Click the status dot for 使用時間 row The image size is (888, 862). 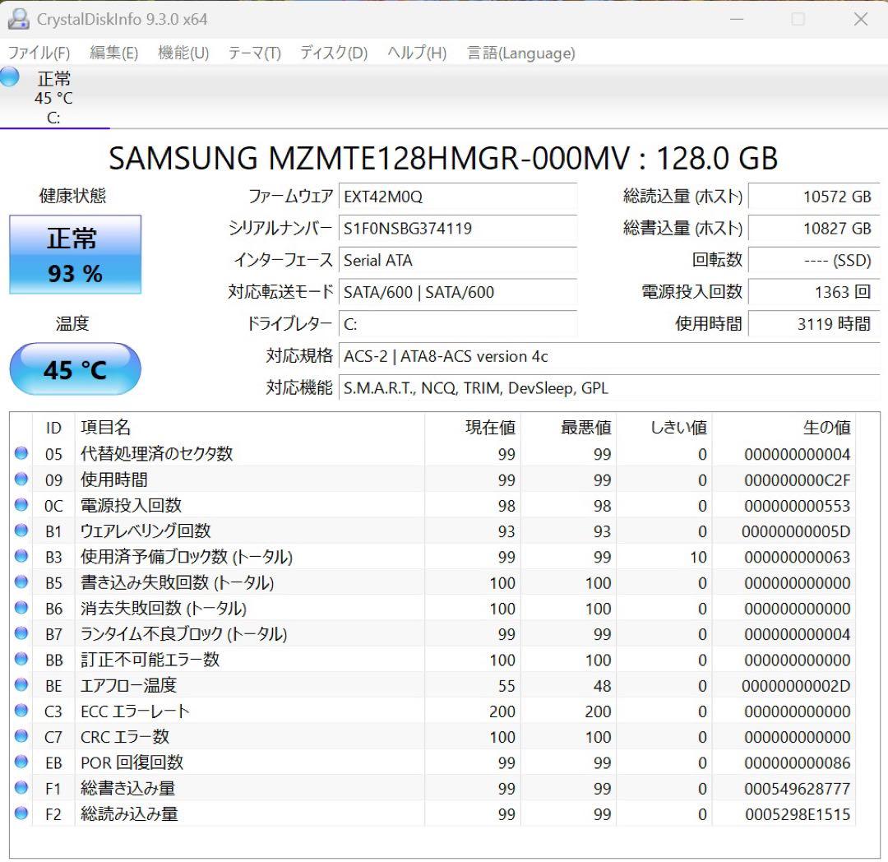[20, 480]
